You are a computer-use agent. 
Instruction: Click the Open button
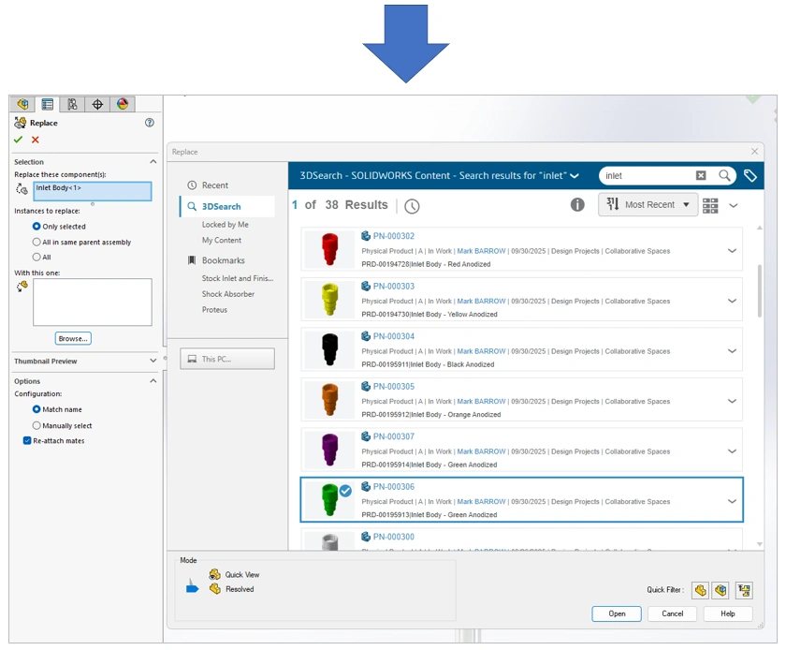coord(617,613)
